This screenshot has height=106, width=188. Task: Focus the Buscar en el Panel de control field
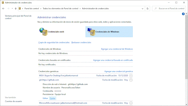pos(169,9)
